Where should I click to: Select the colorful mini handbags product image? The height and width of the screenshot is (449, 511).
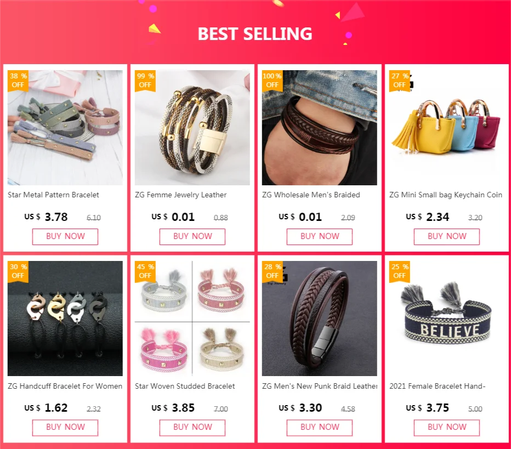(447, 128)
